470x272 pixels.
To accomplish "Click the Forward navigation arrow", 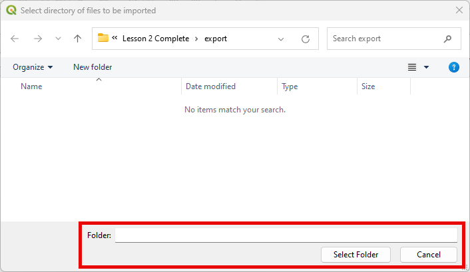I will click(38, 39).
